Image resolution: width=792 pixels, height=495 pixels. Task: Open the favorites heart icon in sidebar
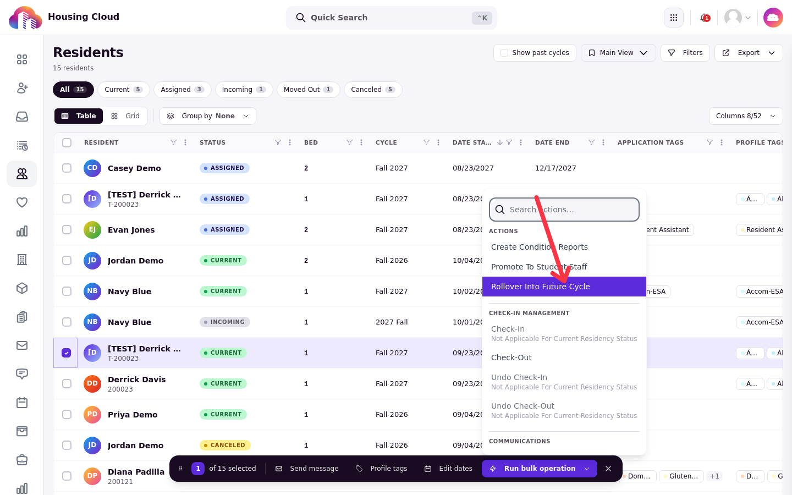point(22,202)
